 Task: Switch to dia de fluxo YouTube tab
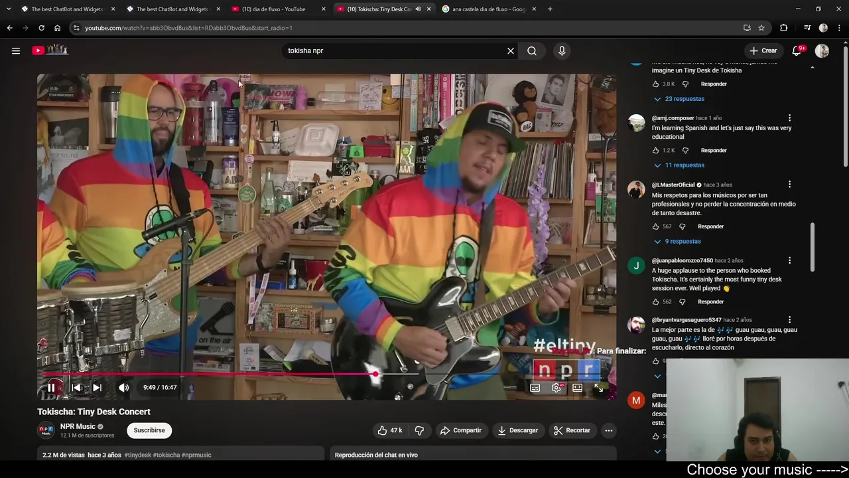[x=279, y=9]
